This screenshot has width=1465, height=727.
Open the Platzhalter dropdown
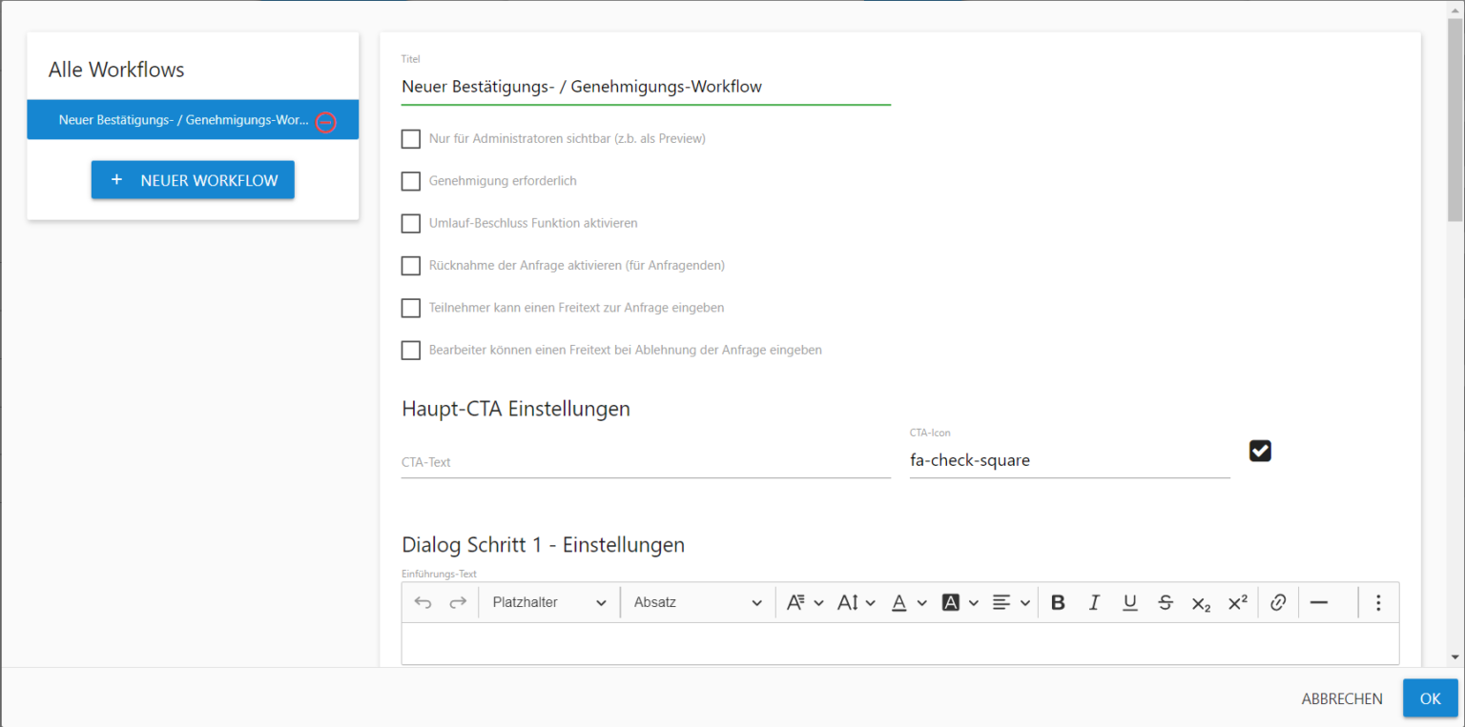pos(547,601)
